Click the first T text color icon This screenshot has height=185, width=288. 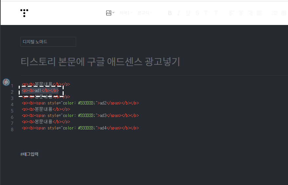[x=206, y=13]
